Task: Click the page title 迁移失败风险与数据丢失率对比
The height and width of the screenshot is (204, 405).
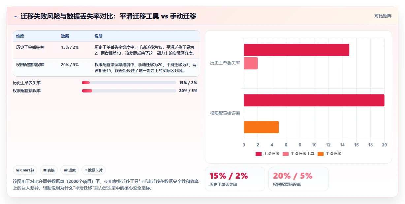Action: coord(109,16)
